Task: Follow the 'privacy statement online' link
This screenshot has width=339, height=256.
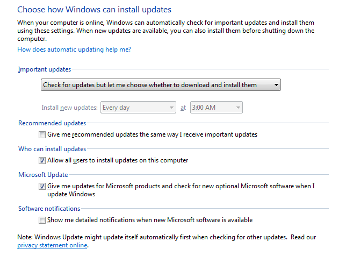Action: click(x=52, y=245)
